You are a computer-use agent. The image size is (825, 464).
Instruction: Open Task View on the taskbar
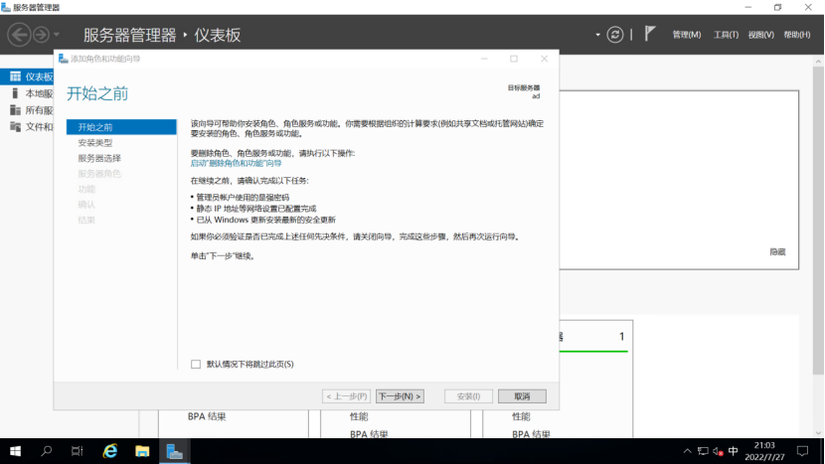click(x=77, y=451)
